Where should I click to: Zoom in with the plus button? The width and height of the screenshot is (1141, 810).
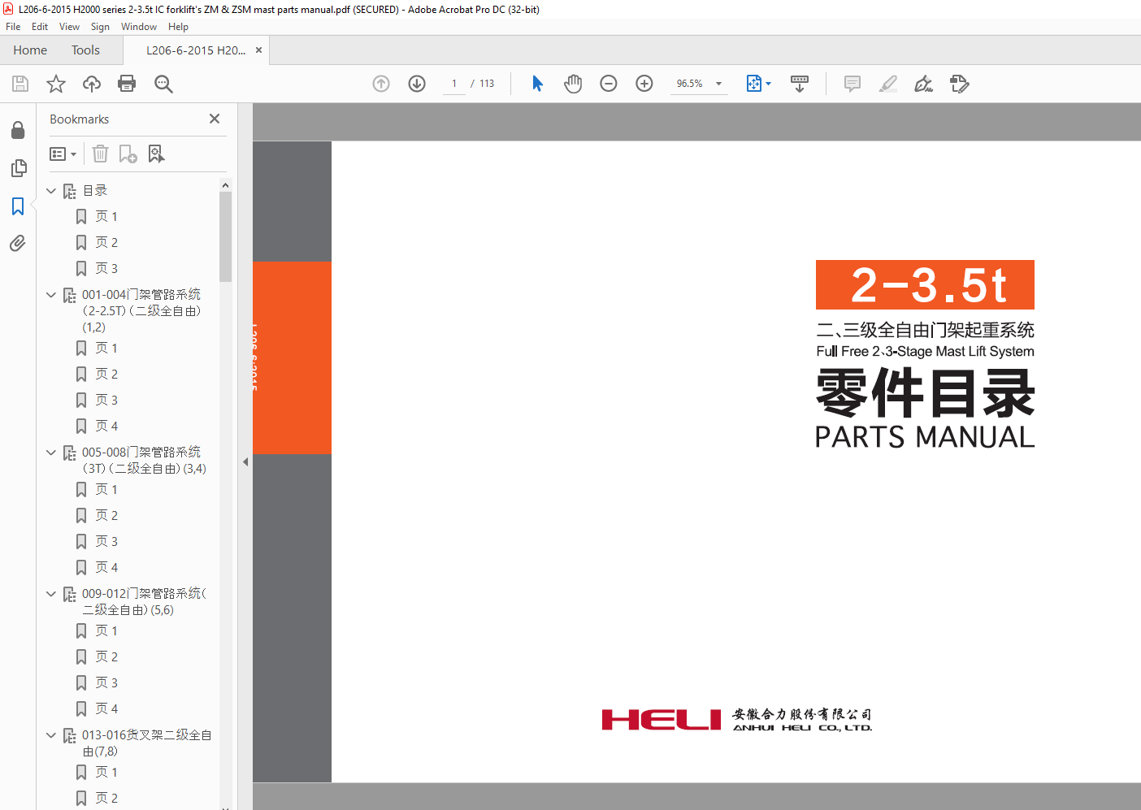[644, 84]
